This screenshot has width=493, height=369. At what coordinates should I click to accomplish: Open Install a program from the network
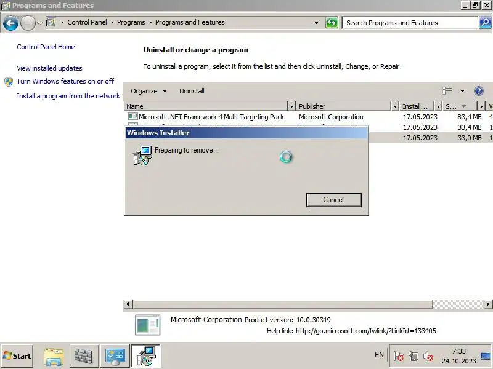tap(68, 96)
